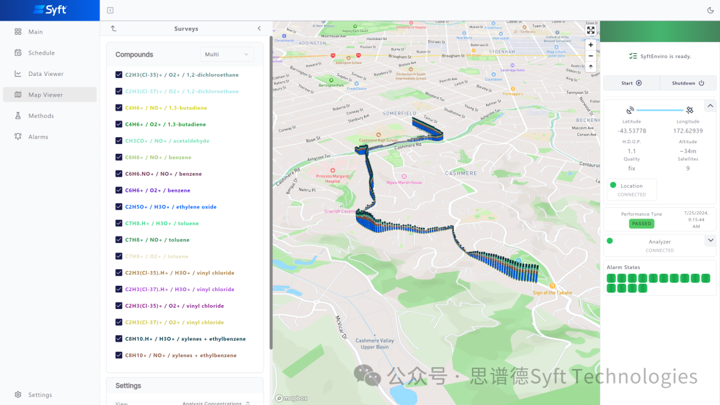Image resolution: width=720 pixels, height=405 pixels.
Task: Select Map Viewer in the sidebar
Action: 49,95
